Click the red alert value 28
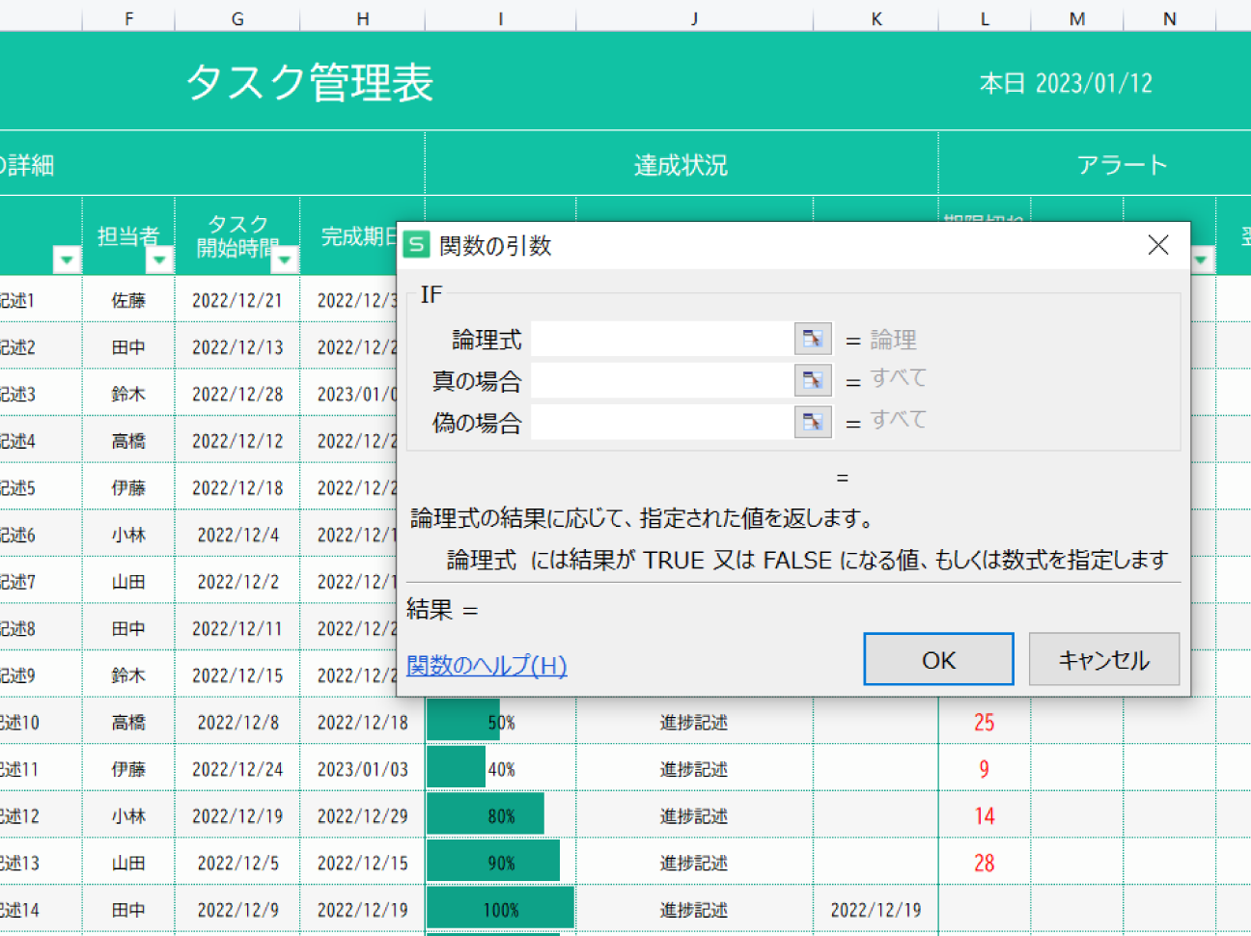Viewport: 1251px width, 936px height. point(985,863)
